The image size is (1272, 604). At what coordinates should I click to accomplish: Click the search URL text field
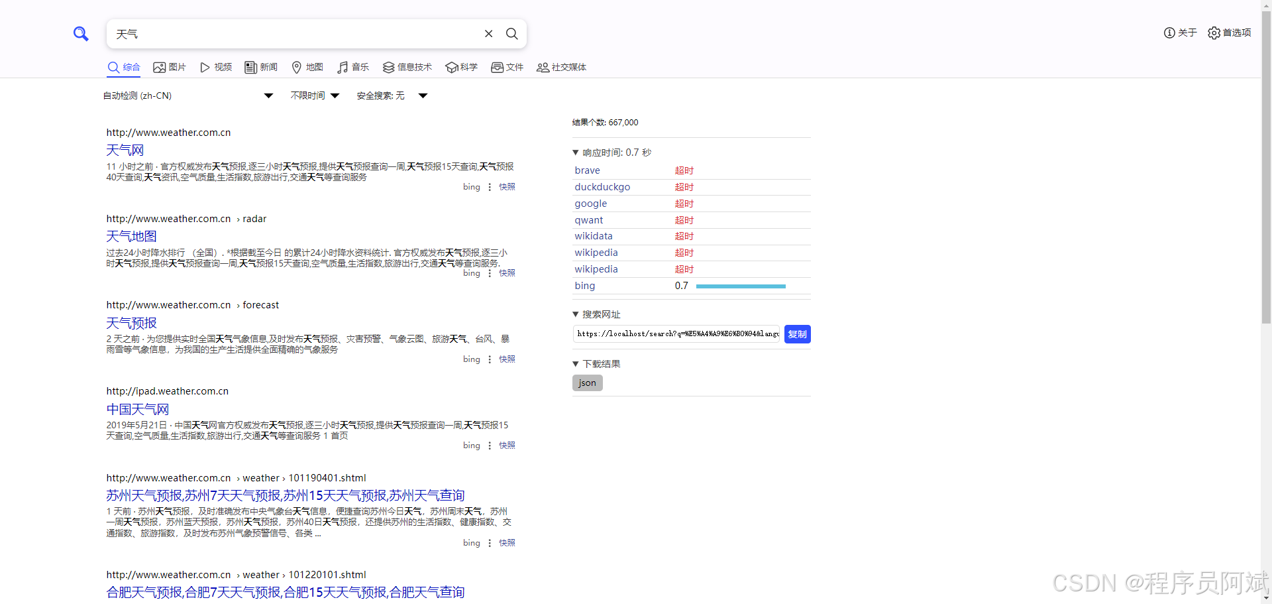coord(676,334)
